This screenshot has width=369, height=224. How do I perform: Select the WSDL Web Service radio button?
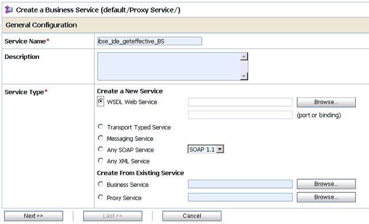coord(101,101)
